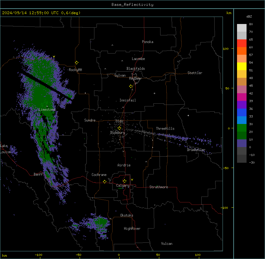Click the light gray swatch at legend top

(x=242, y=28)
